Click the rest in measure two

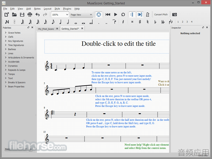click(109, 65)
